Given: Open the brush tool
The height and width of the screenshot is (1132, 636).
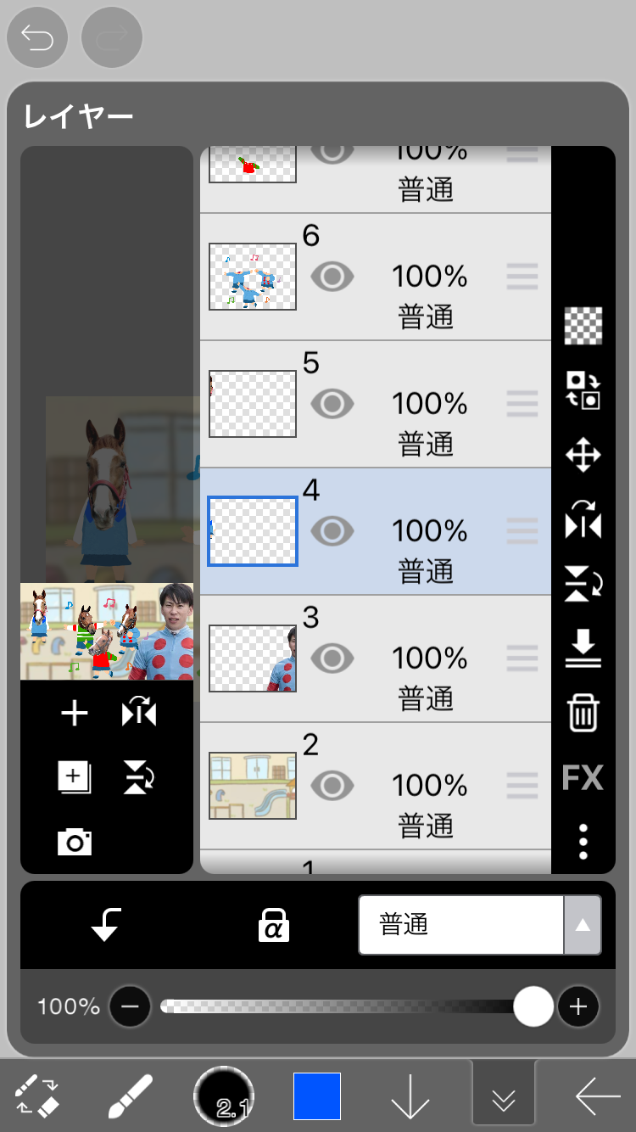Looking at the screenshot, I should point(131,1096).
